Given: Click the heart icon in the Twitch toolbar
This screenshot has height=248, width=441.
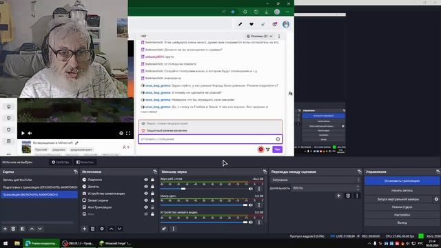Looking at the screenshot, I should [x=252, y=25].
